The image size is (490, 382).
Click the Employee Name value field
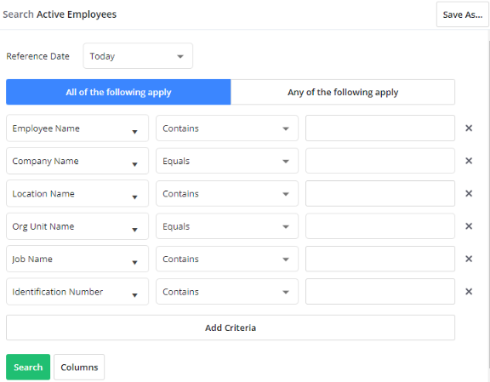point(380,128)
